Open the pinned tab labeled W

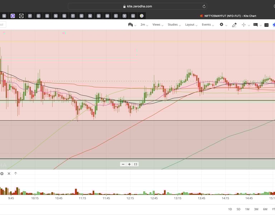[107, 16]
